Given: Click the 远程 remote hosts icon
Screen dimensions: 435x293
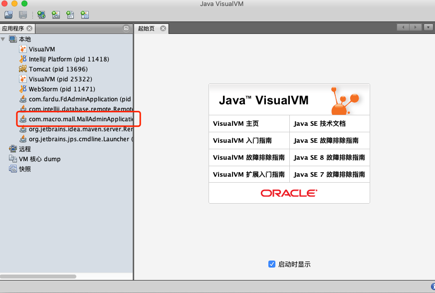Looking at the screenshot, I should tap(13, 149).
